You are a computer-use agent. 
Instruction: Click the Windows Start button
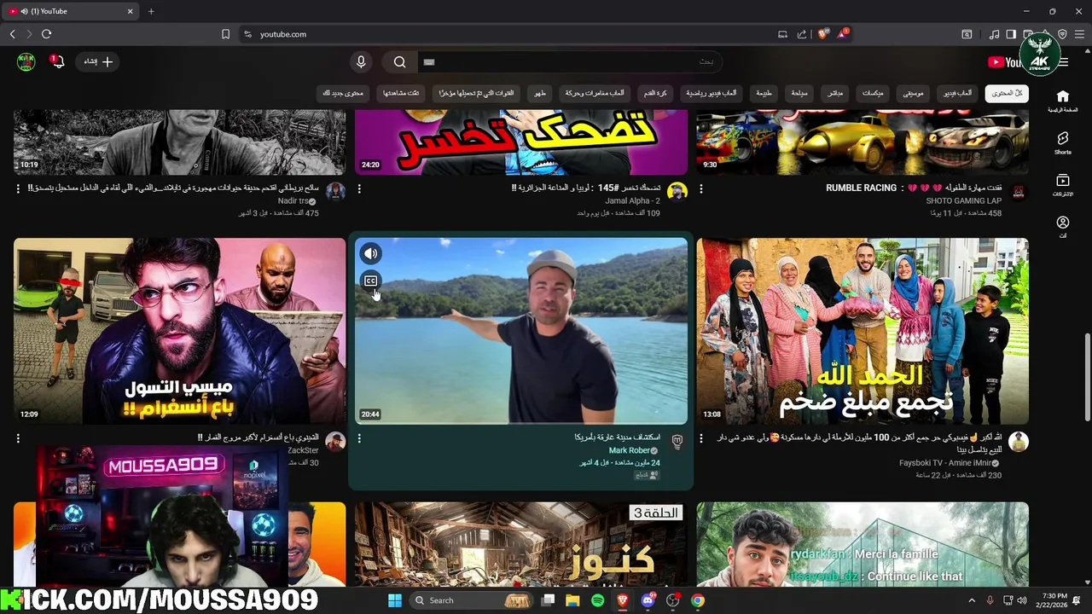[395, 600]
